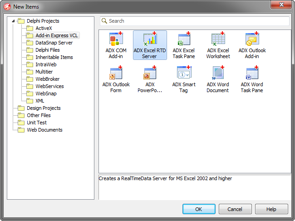Collapse the Delphi Projects tree node
This screenshot has height=221, width=295.
tap(13, 21)
